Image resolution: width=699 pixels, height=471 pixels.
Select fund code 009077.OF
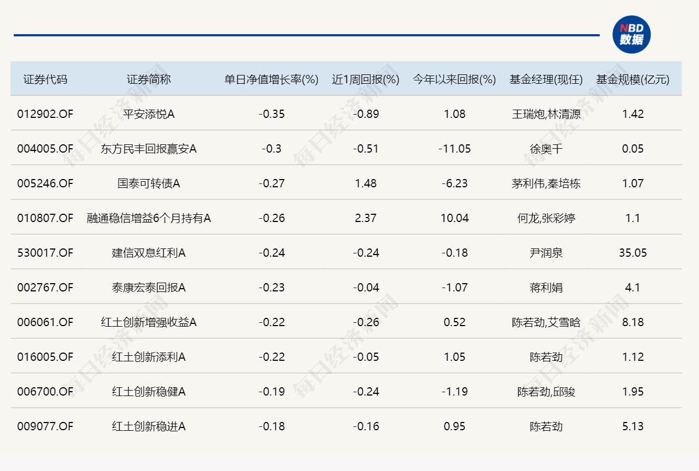(x=46, y=426)
